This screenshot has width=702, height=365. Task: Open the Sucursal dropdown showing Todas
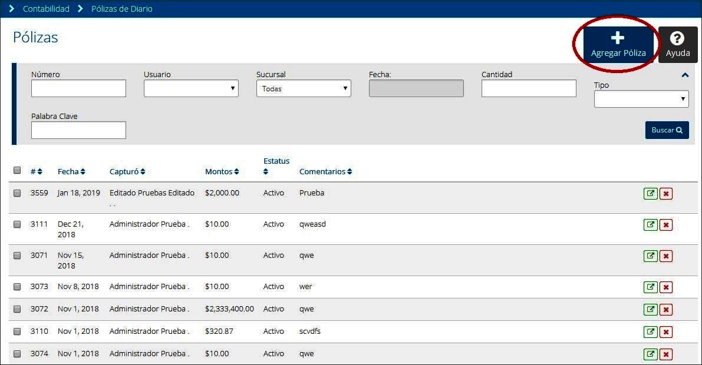point(304,88)
